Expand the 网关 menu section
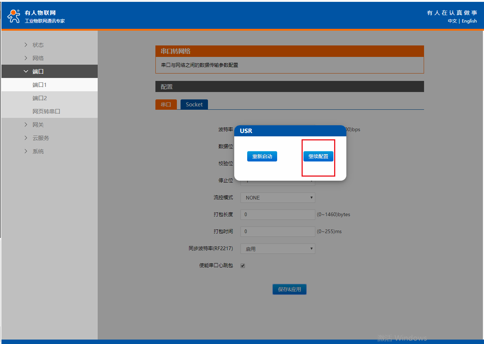Viewport: 484px width, 344px height. pyautogui.click(x=38, y=125)
